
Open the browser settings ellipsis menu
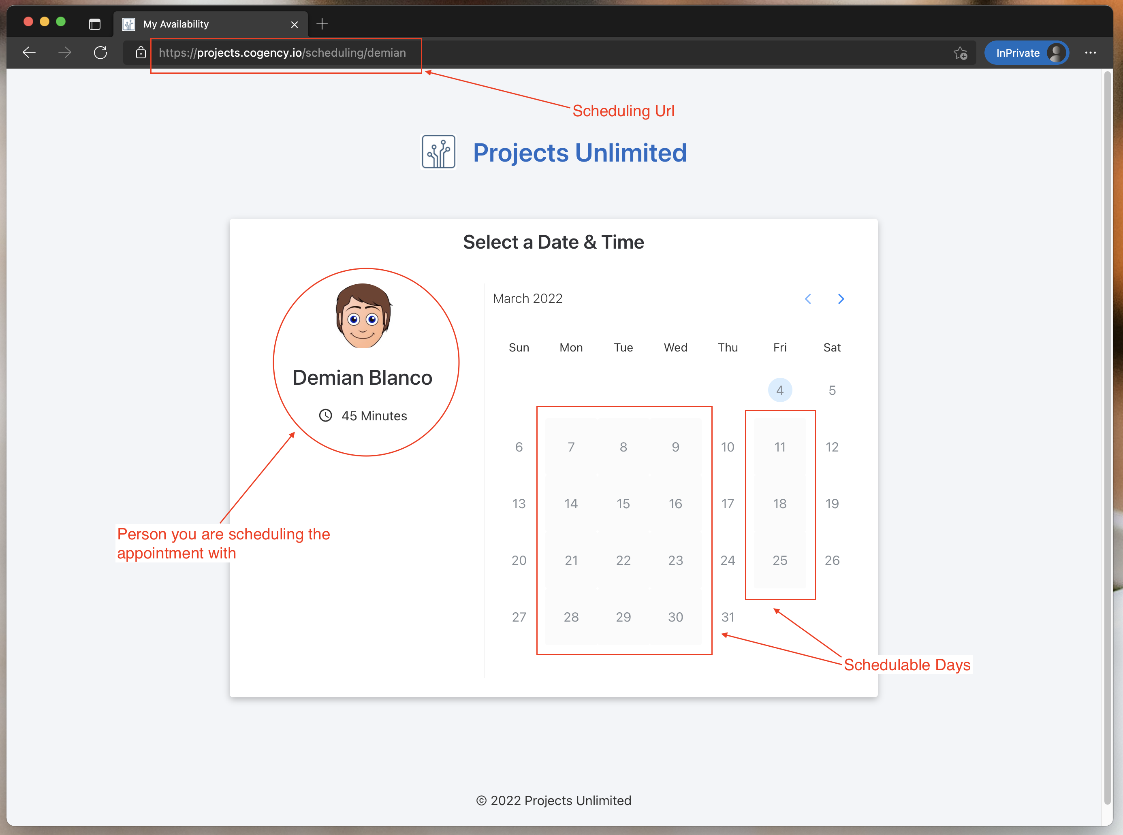(x=1090, y=53)
